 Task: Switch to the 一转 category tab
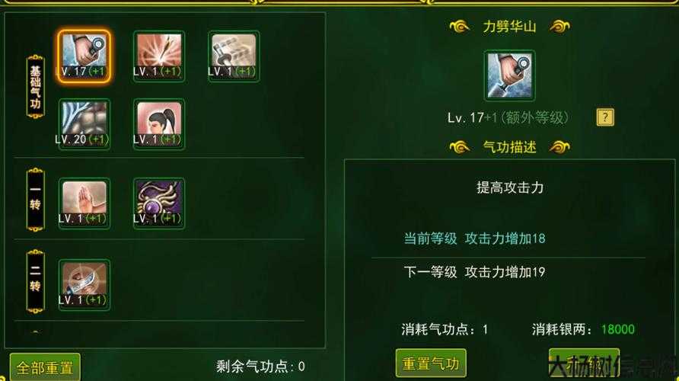click(x=36, y=200)
